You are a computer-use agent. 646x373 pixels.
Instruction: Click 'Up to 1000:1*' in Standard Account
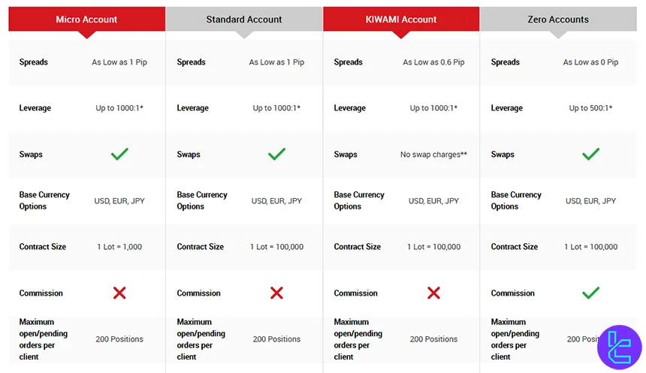click(276, 108)
